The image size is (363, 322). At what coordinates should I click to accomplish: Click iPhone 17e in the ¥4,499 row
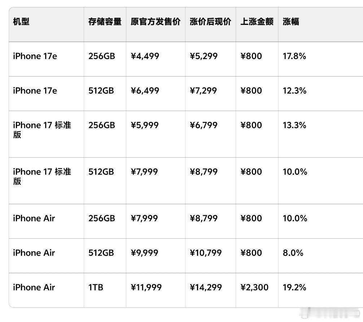click(35, 56)
